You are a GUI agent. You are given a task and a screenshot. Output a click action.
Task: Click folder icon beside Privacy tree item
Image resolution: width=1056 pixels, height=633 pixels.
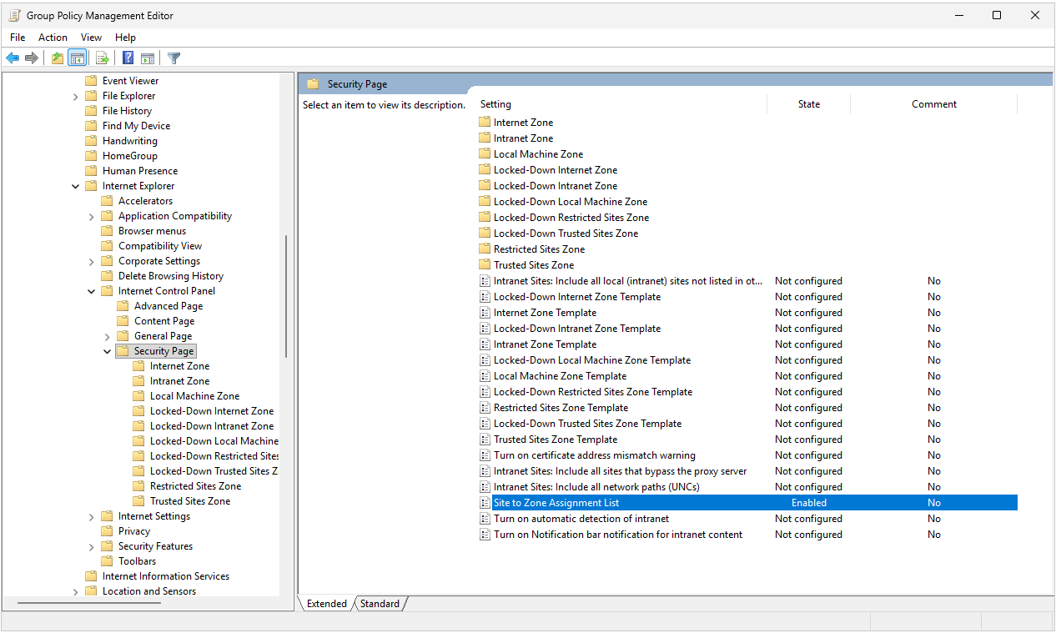click(x=107, y=531)
